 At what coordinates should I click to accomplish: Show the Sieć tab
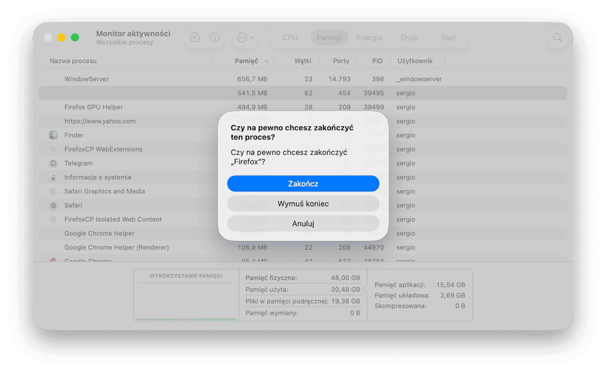pyautogui.click(x=449, y=38)
